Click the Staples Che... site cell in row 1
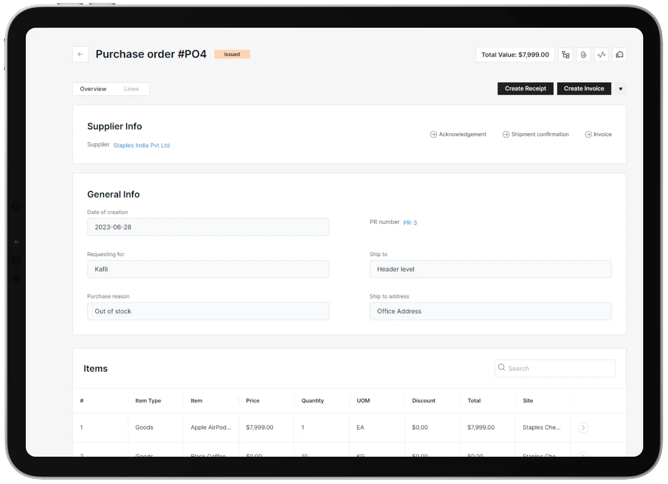668x484 pixels. pos(541,427)
